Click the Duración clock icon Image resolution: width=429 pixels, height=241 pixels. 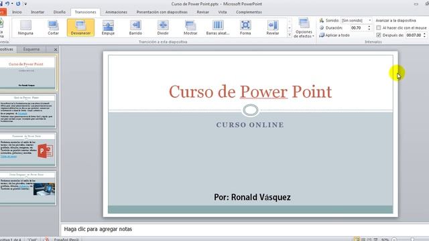click(x=322, y=28)
